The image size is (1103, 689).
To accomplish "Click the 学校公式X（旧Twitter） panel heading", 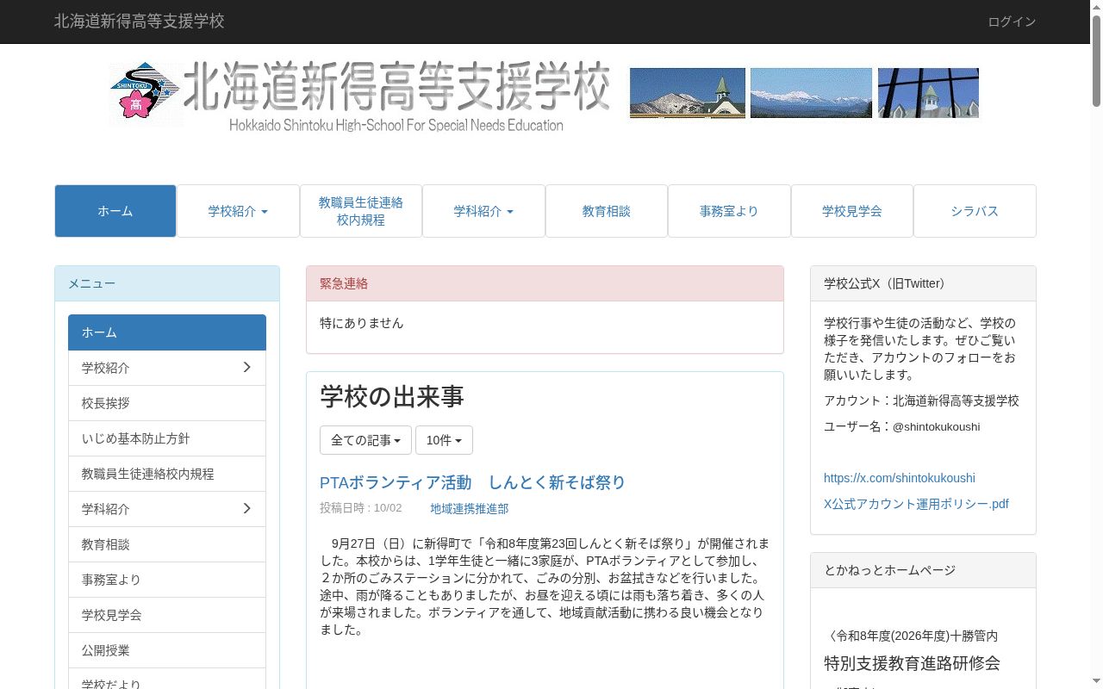I will tap(923, 283).
